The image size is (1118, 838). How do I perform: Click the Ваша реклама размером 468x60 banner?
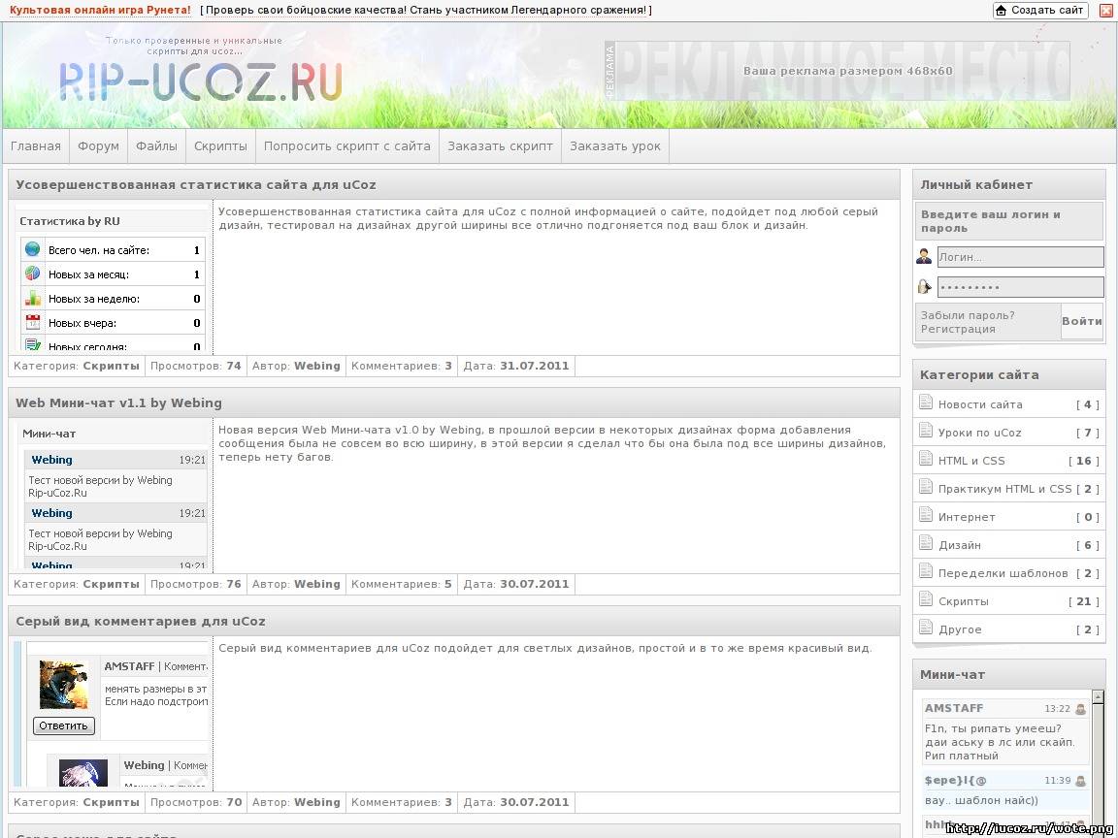pos(840,71)
